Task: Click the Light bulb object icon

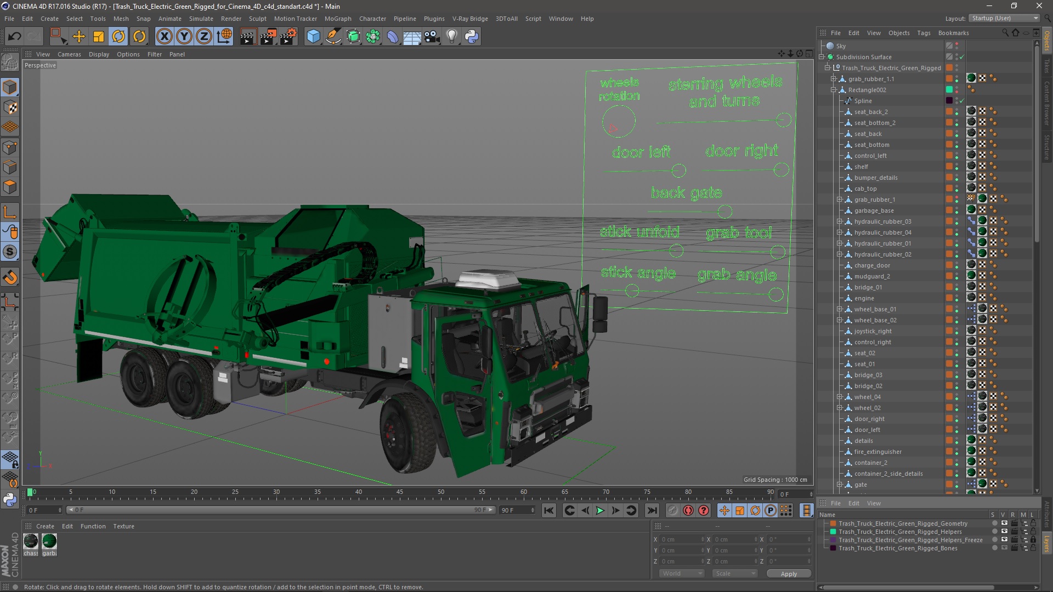Action: point(452,37)
